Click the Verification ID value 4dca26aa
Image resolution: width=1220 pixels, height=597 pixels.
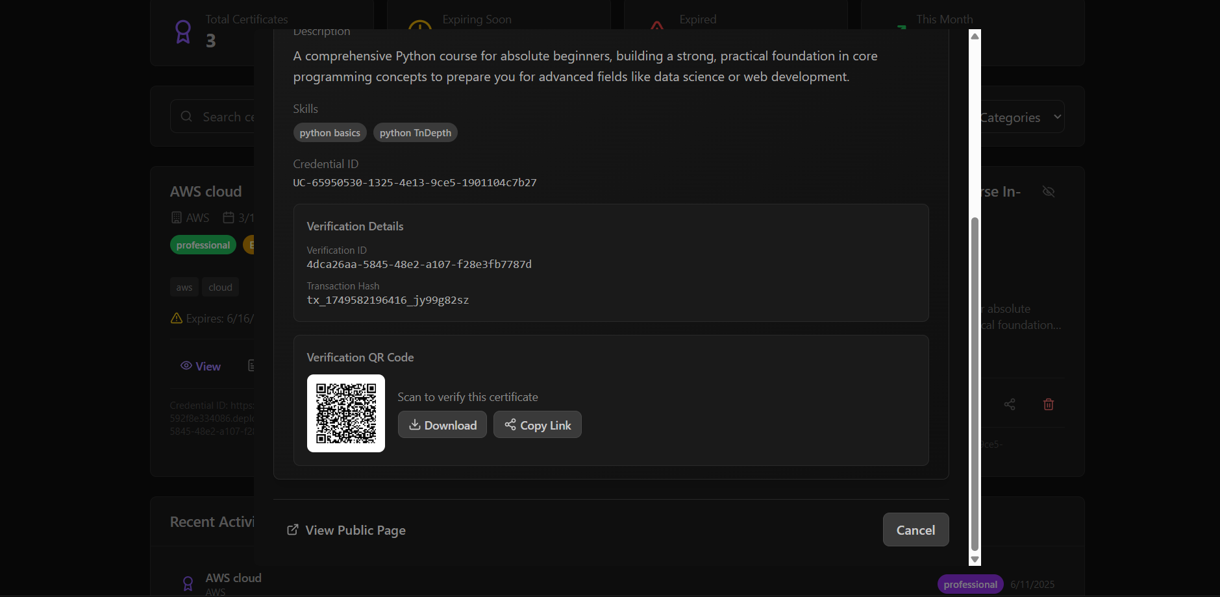click(x=419, y=265)
